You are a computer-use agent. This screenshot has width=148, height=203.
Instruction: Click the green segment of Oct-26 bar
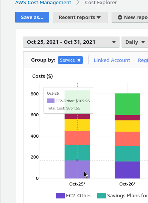click(x=128, y=104)
